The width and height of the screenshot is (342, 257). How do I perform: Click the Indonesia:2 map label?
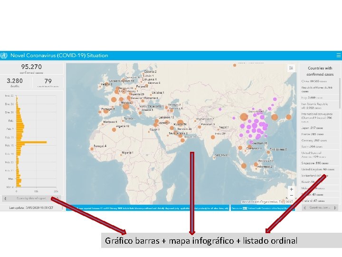[265, 167]
